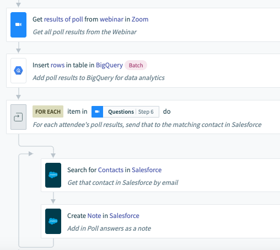Viewport: 280px width, 250px height.
Task: Open the 'Note' link in Create step
Action: coord(94,216)
